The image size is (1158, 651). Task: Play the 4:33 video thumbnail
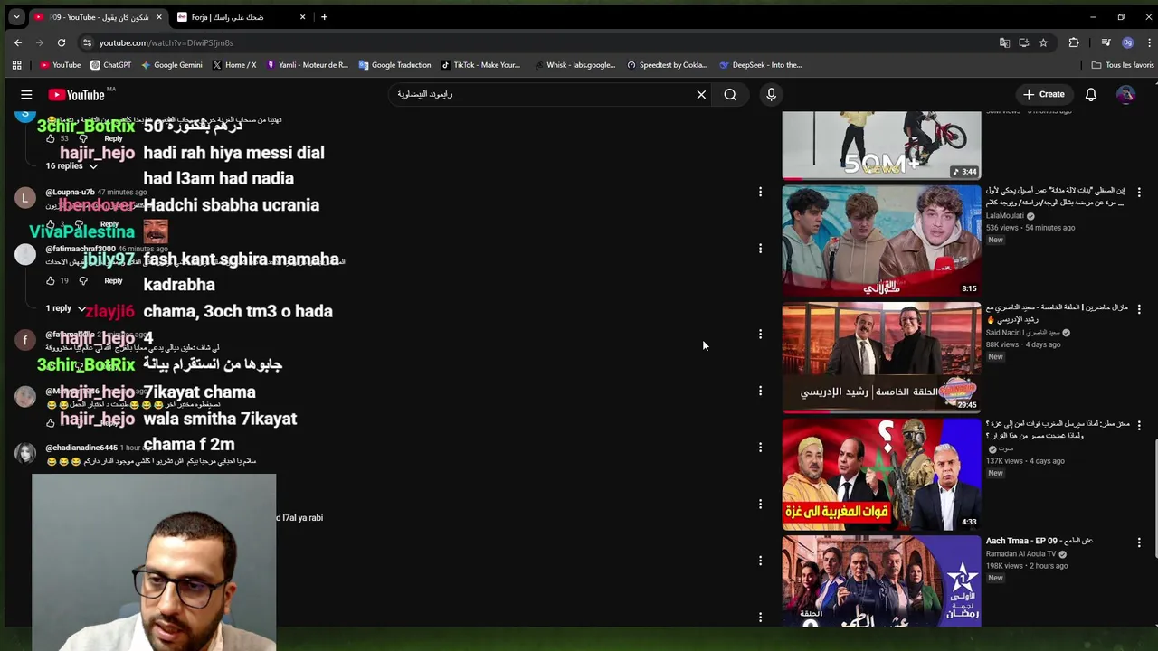tap(881, 474)
